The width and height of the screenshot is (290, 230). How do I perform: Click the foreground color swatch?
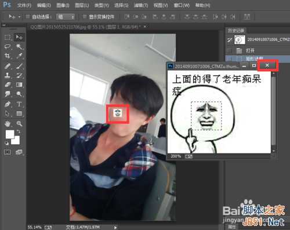10,134
